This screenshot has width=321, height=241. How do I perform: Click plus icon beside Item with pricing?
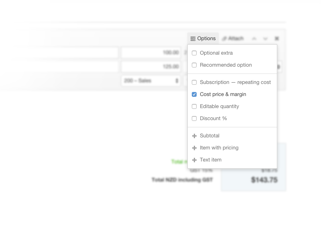[x=195, y=148]
